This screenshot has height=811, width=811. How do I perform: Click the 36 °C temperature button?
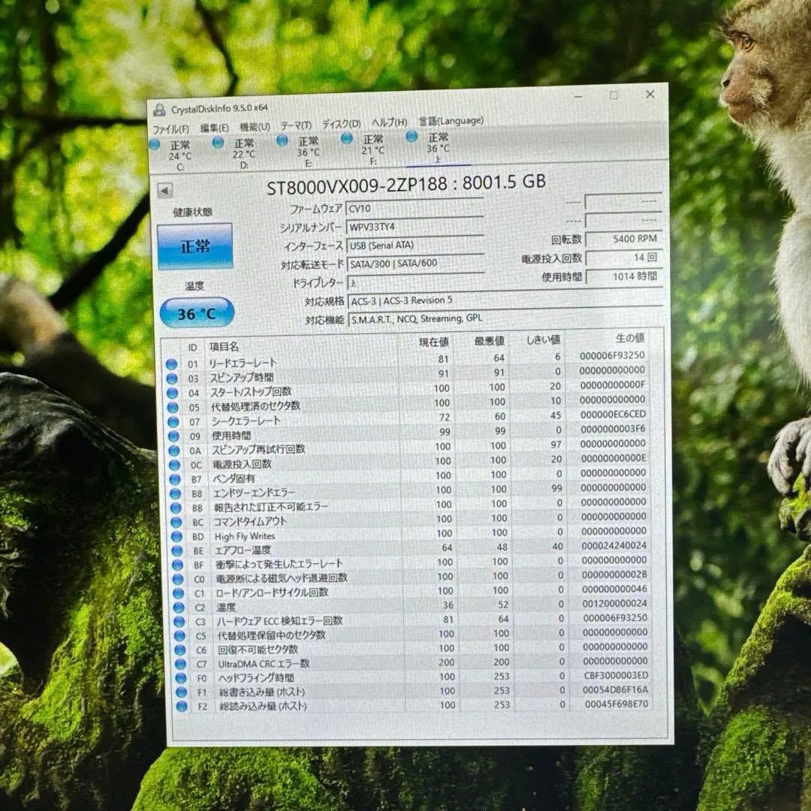(x=197, y=313)
